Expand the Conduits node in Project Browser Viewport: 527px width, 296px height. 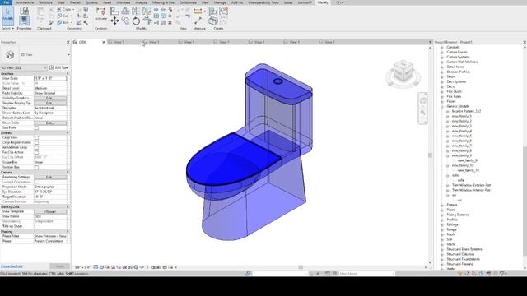(442, 48)
